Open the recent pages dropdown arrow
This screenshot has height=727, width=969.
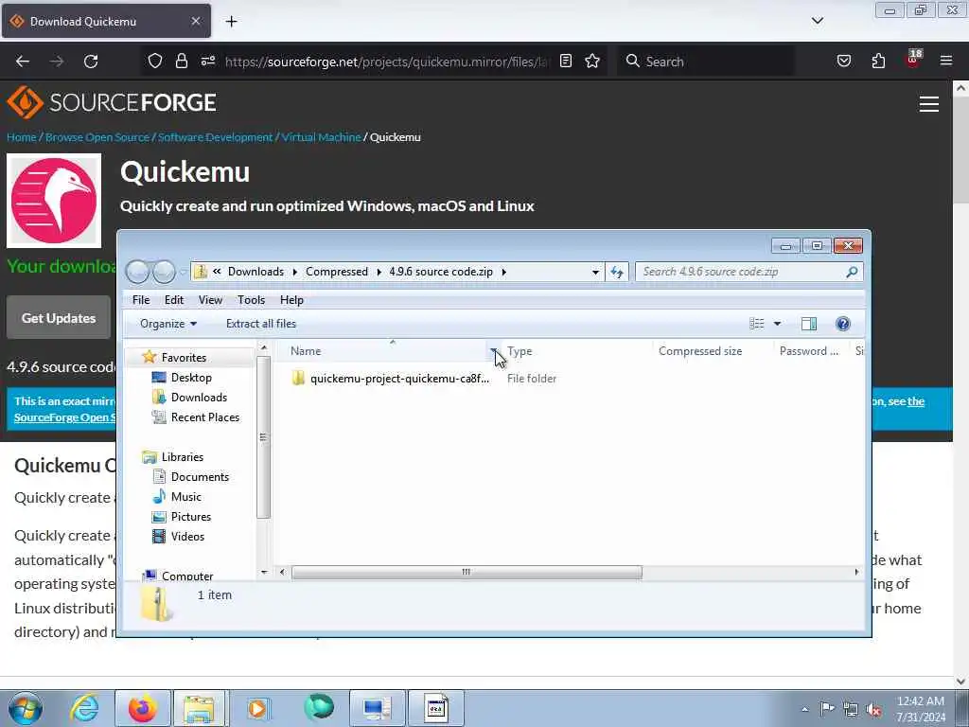click(x=183, y=272)
